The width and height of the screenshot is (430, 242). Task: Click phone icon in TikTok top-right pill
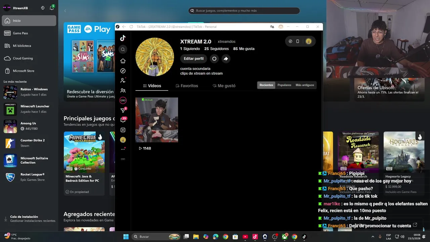click(298, 41)
